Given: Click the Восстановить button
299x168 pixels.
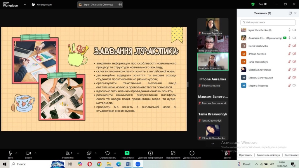Looking at the screenshot, I should (291, 155).
